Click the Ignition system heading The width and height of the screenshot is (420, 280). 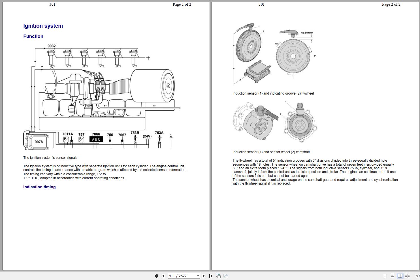pyautogui.click(x=43, y=26)
